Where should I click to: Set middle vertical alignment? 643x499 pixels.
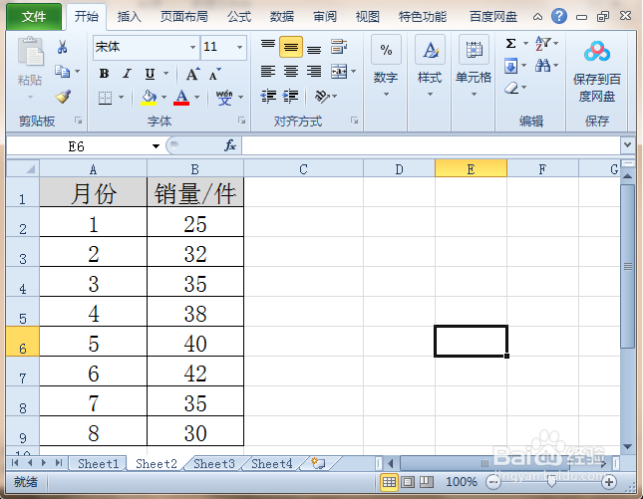(x=291, y=47)
